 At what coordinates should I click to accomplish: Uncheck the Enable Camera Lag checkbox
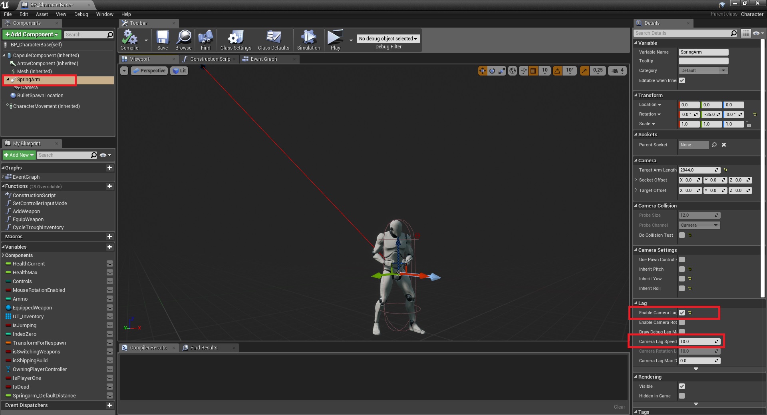point(682,313)
